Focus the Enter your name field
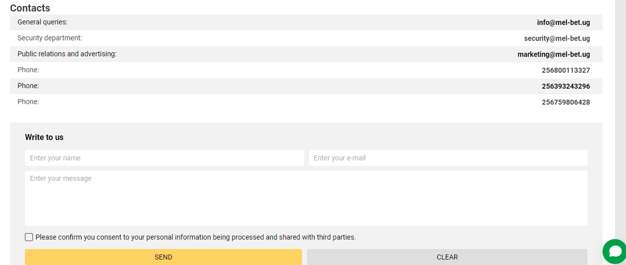 click(x=164, y=158)
